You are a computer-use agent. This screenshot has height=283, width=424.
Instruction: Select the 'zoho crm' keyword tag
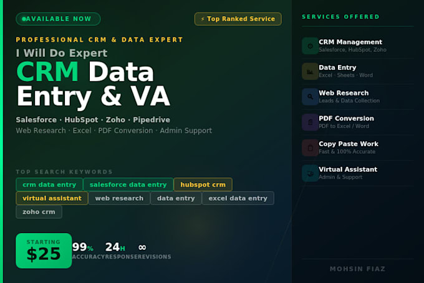[x=39, y=212]
